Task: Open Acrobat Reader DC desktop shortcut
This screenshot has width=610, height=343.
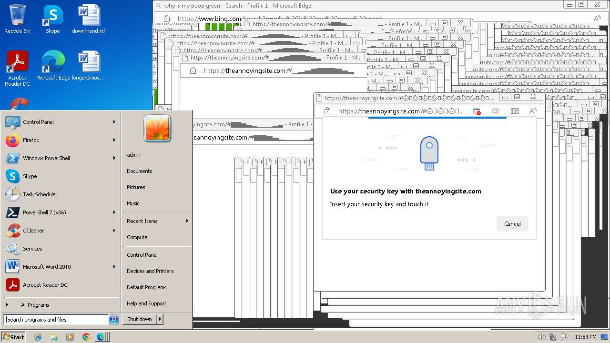Action: coord(17,69)
